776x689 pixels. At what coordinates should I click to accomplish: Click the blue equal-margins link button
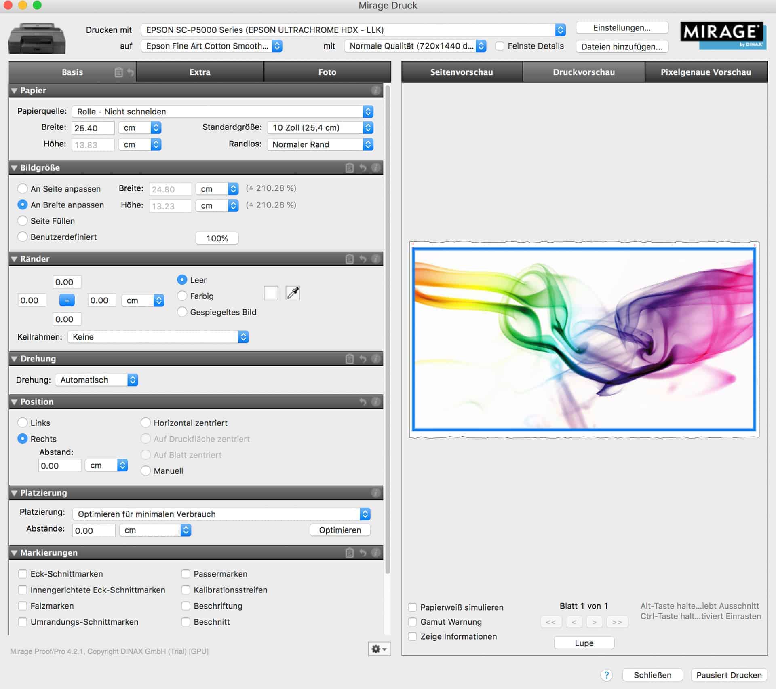point(67,300)
